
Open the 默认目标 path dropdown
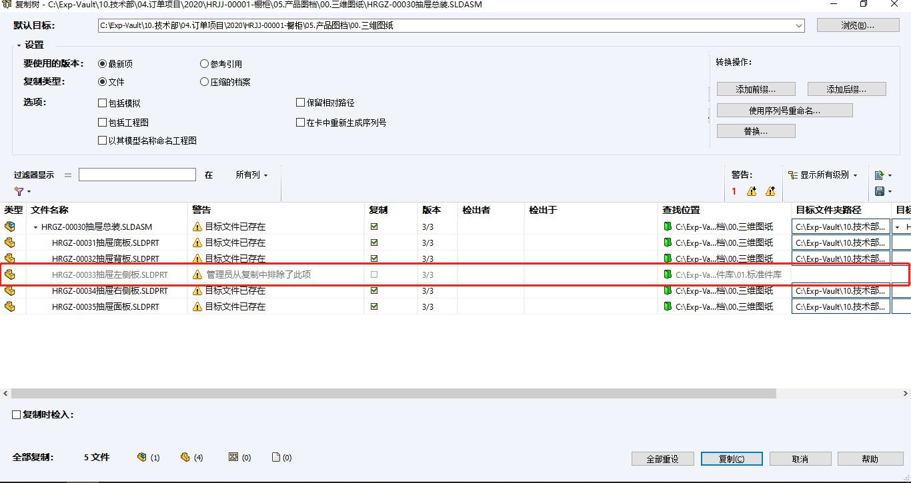point(798,25)
